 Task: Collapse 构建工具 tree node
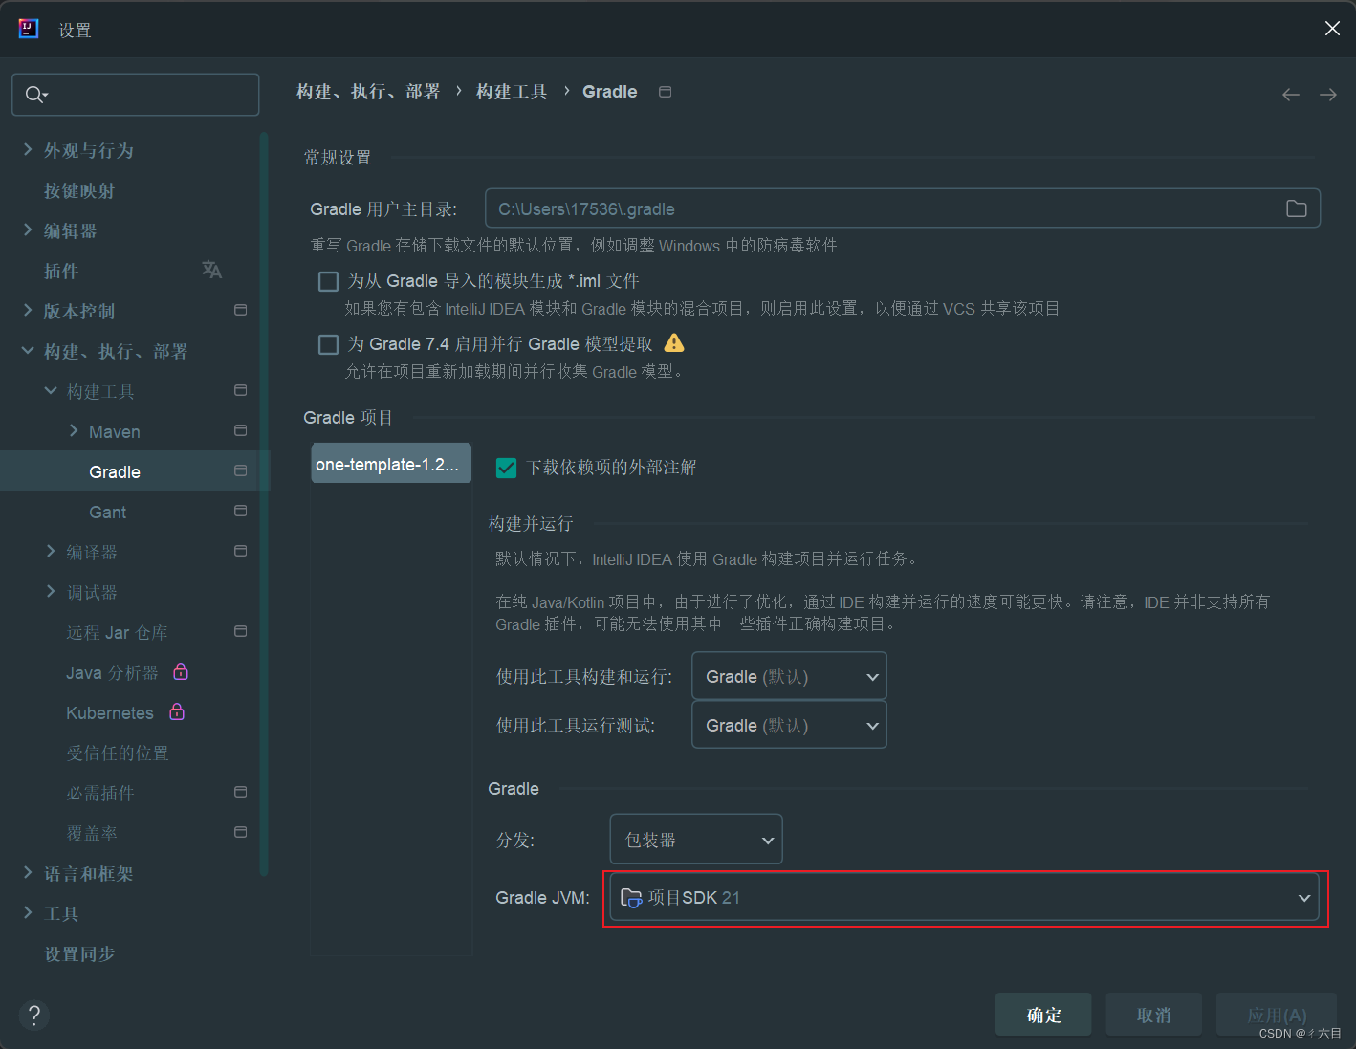pos(51,390)
